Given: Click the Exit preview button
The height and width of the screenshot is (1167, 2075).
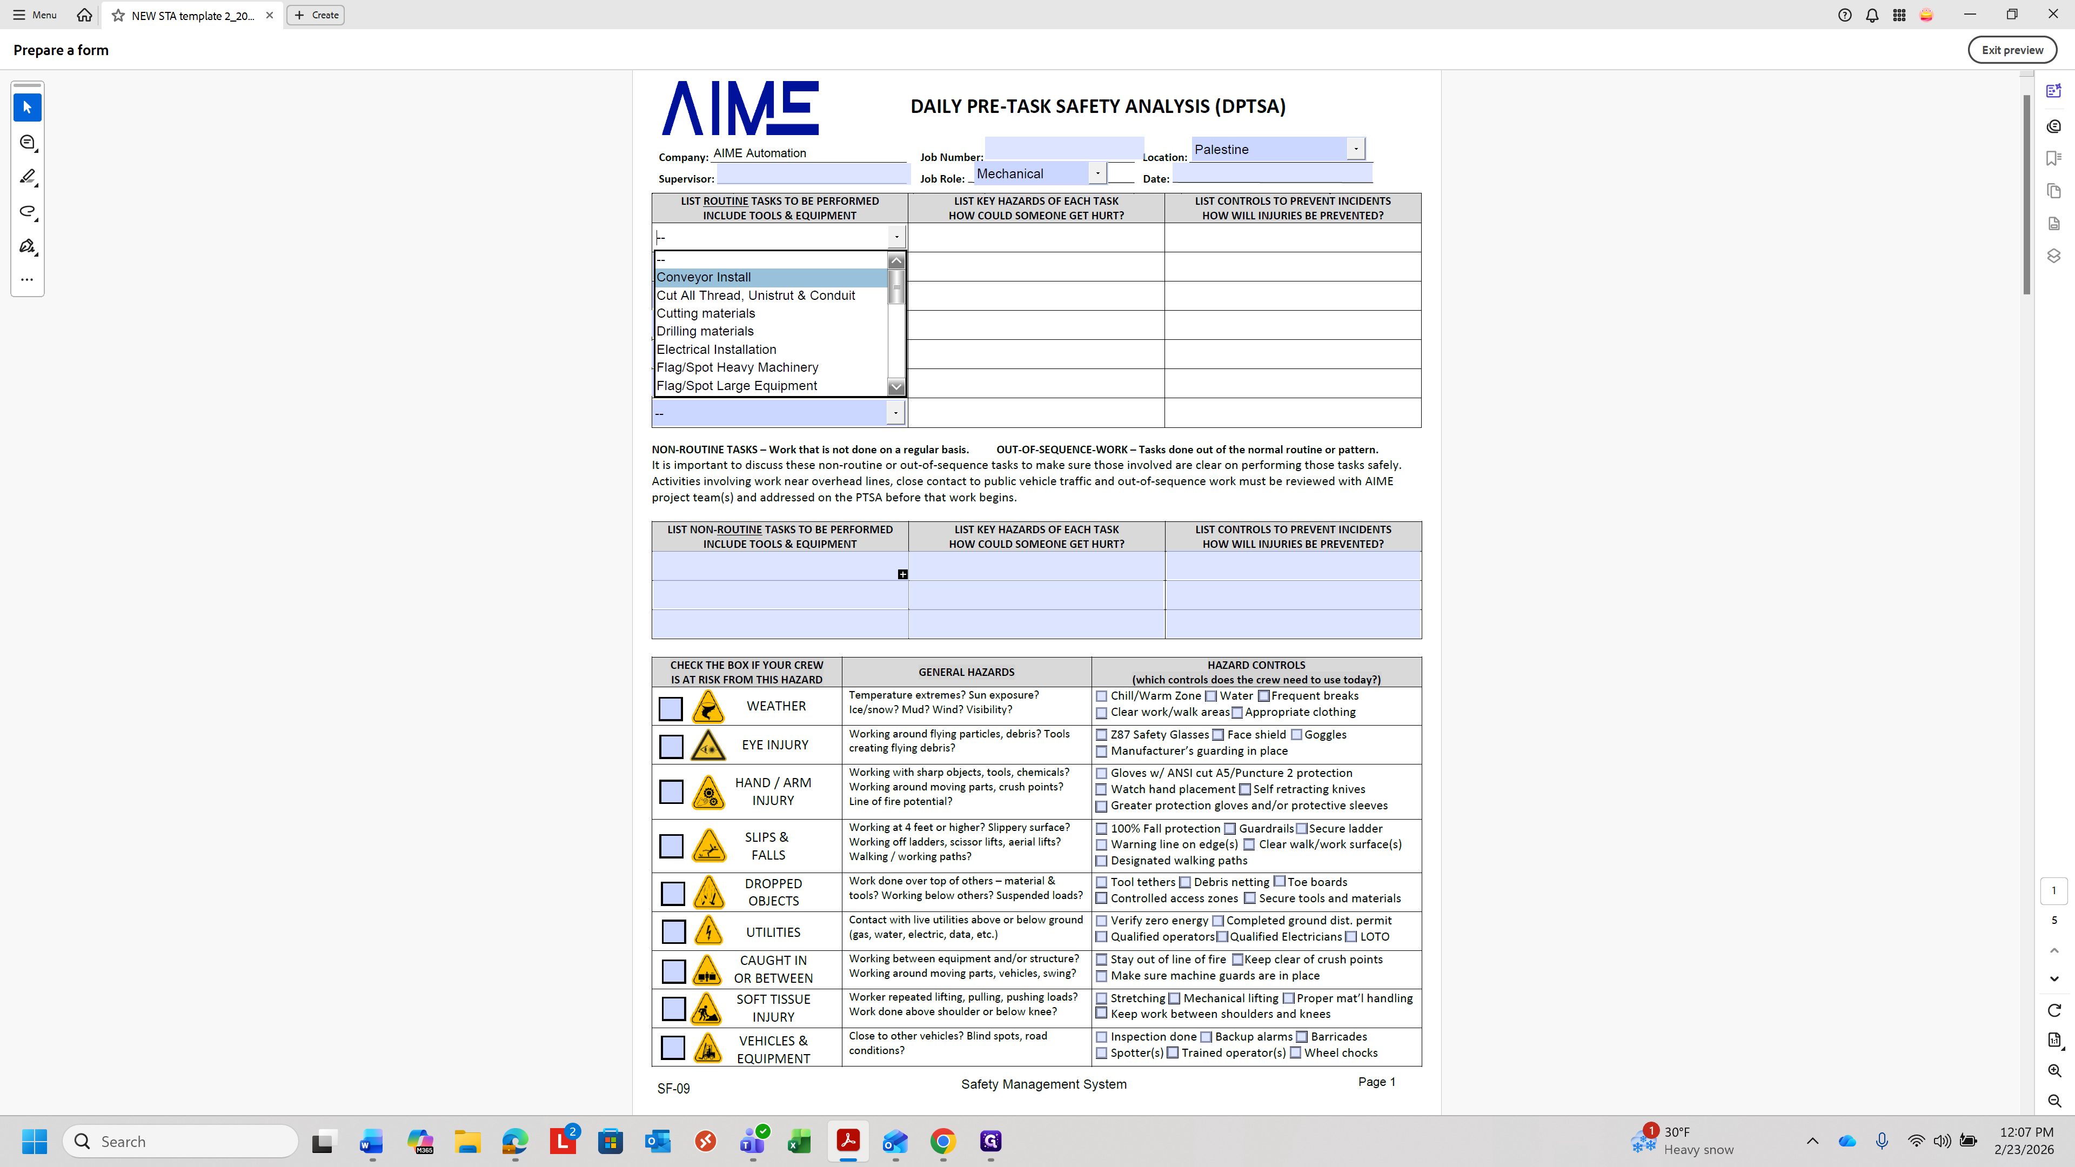Looking at the screenshot, I should 2011,50.
